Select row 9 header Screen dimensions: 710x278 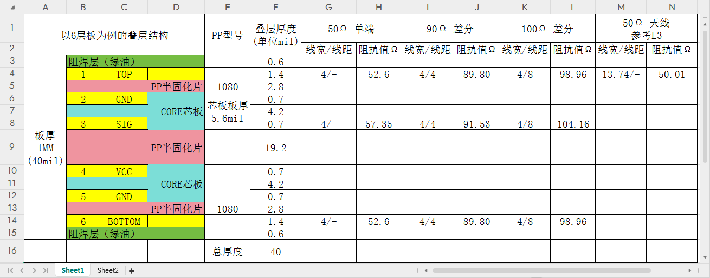[12, 147]
